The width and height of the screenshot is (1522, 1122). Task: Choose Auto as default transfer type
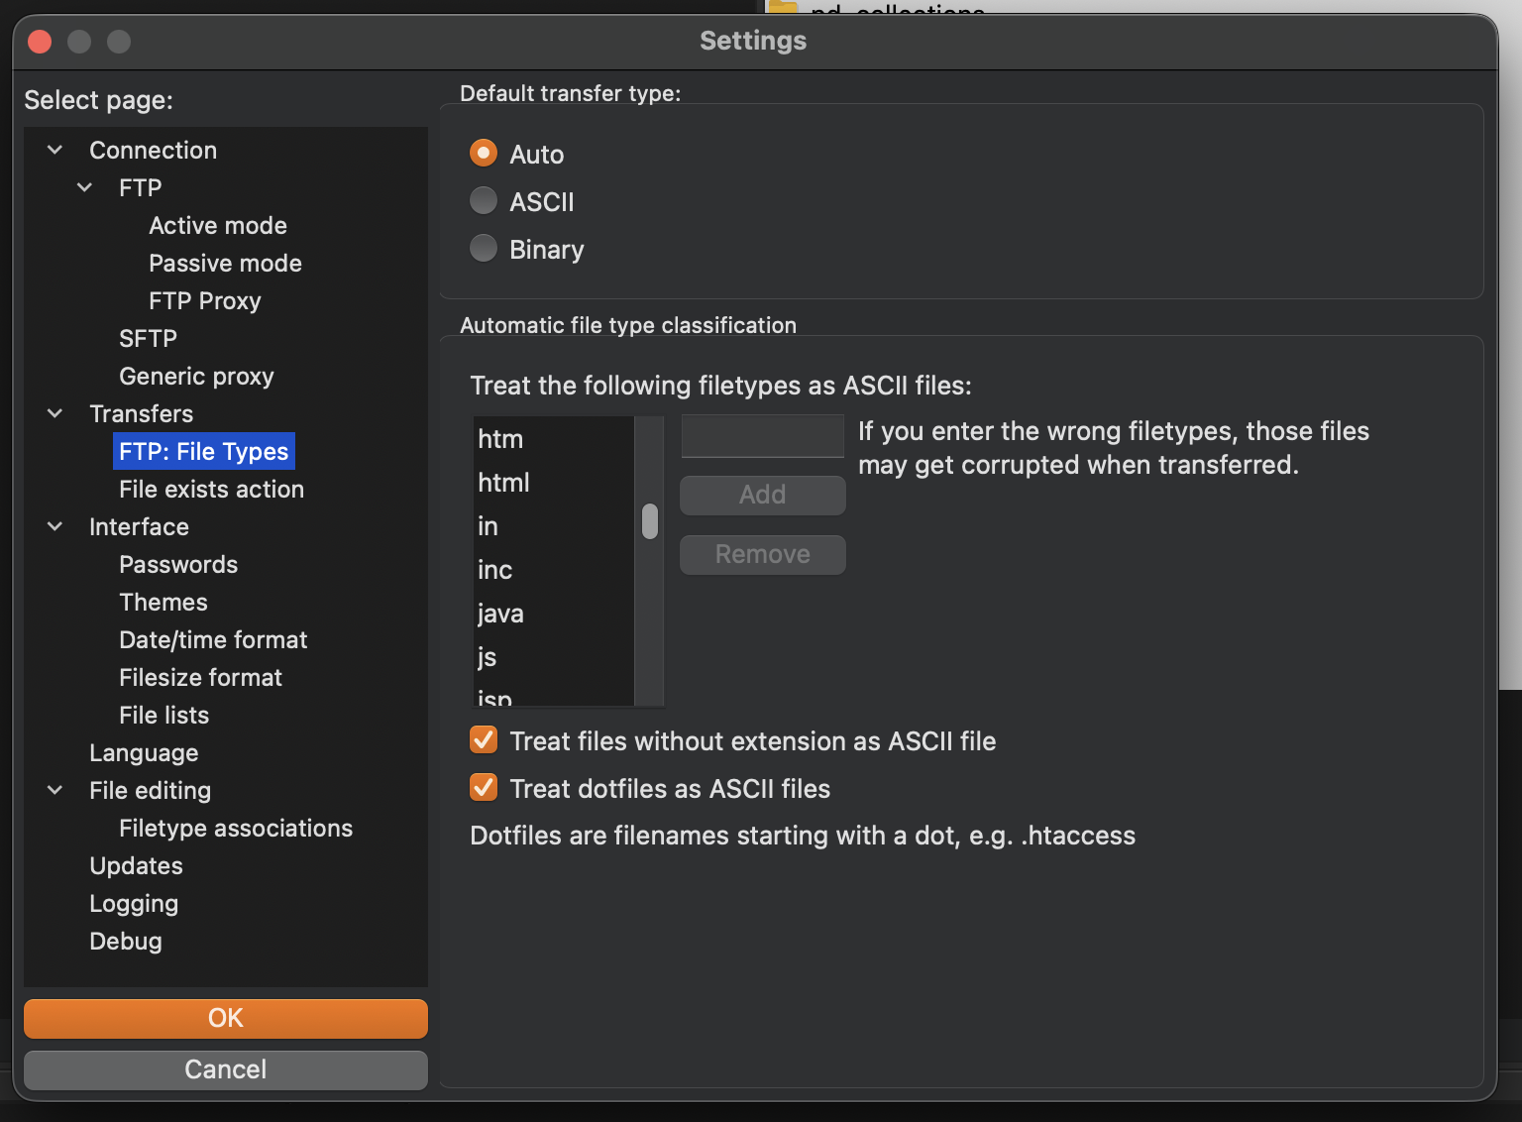(x=484, y=154)
